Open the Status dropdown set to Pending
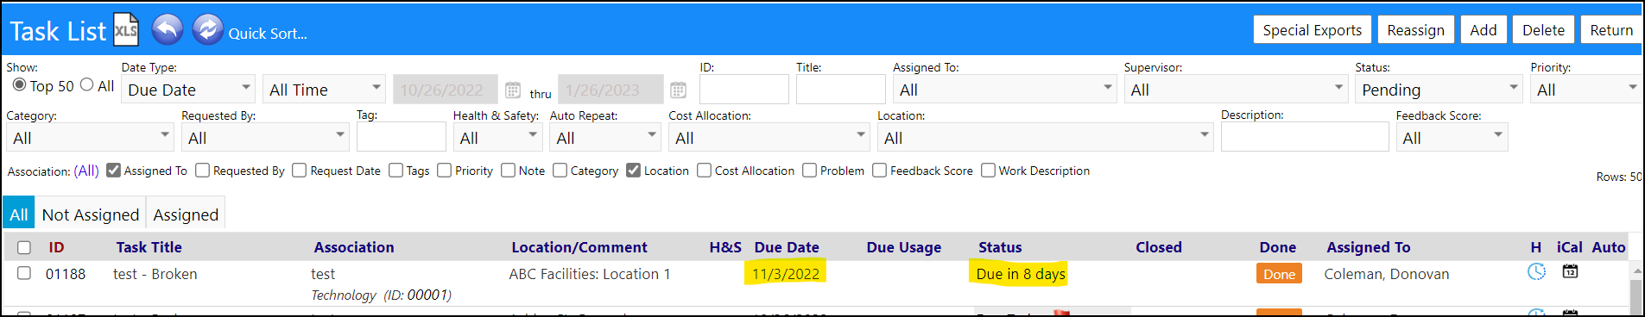The height and width of the screenshot is (317, 1645). (x=1439, y=89)
